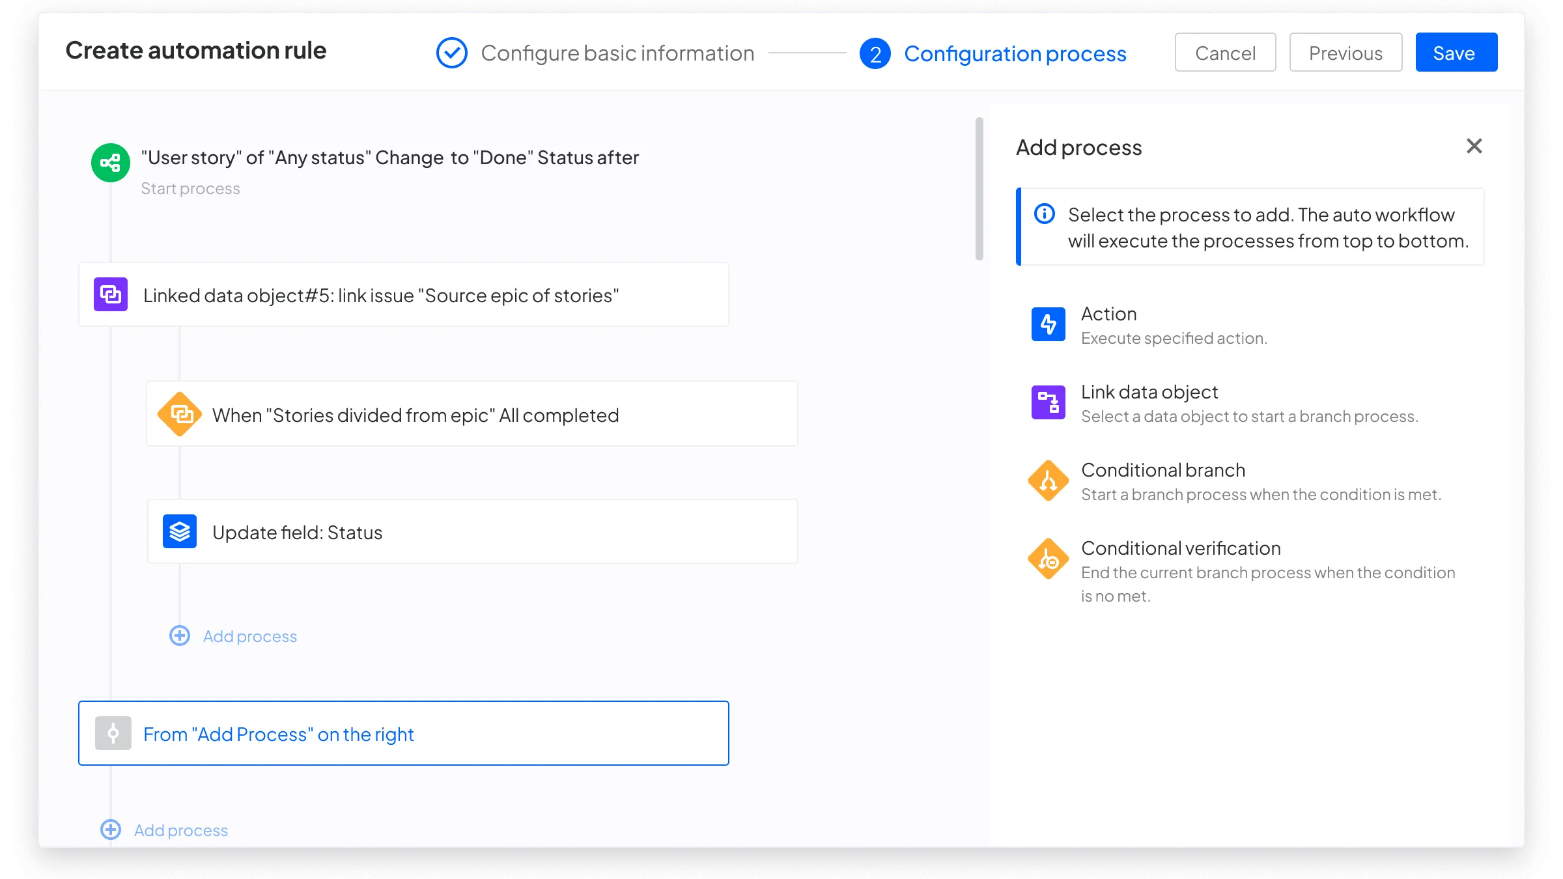Click the gray placeholder process icon

[x=113, y=733]
